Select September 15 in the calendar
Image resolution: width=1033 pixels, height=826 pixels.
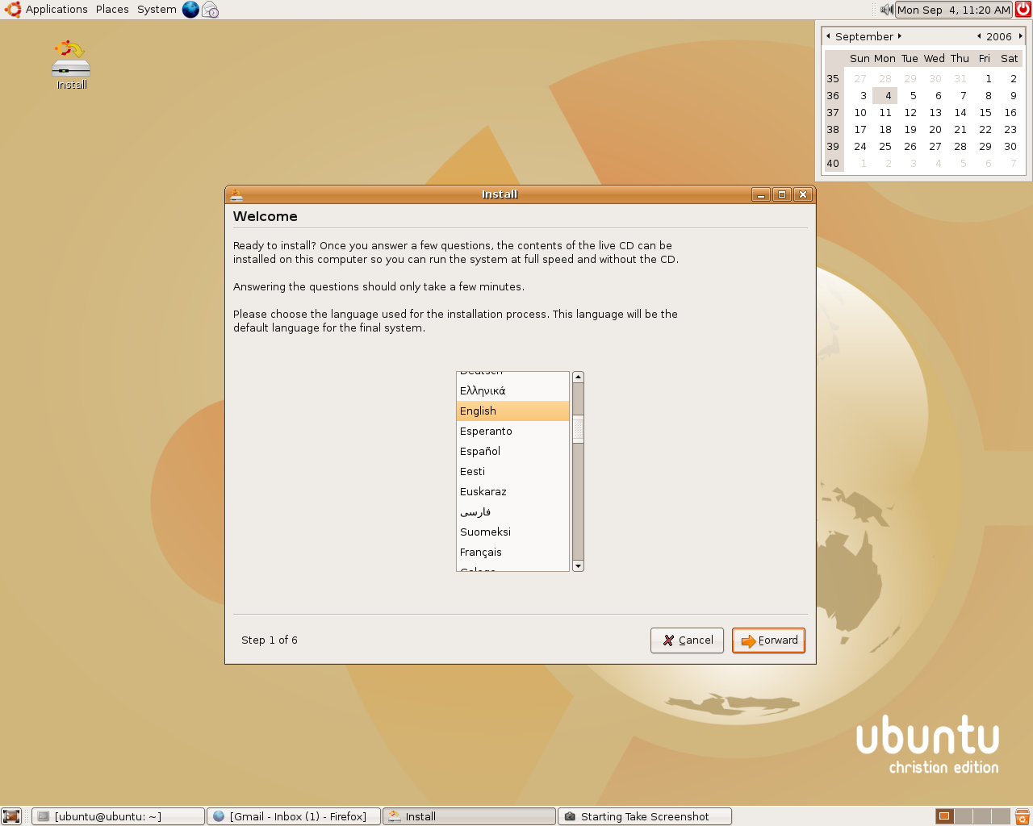[x=985, y=113]
